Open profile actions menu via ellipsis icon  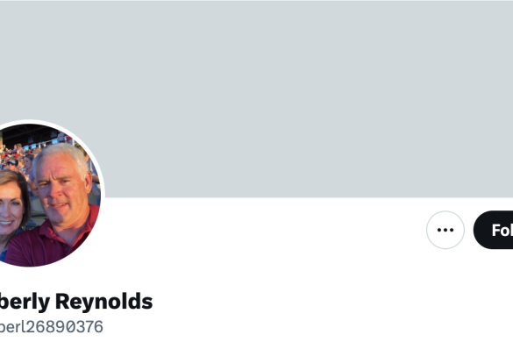(x=445, y=230)
